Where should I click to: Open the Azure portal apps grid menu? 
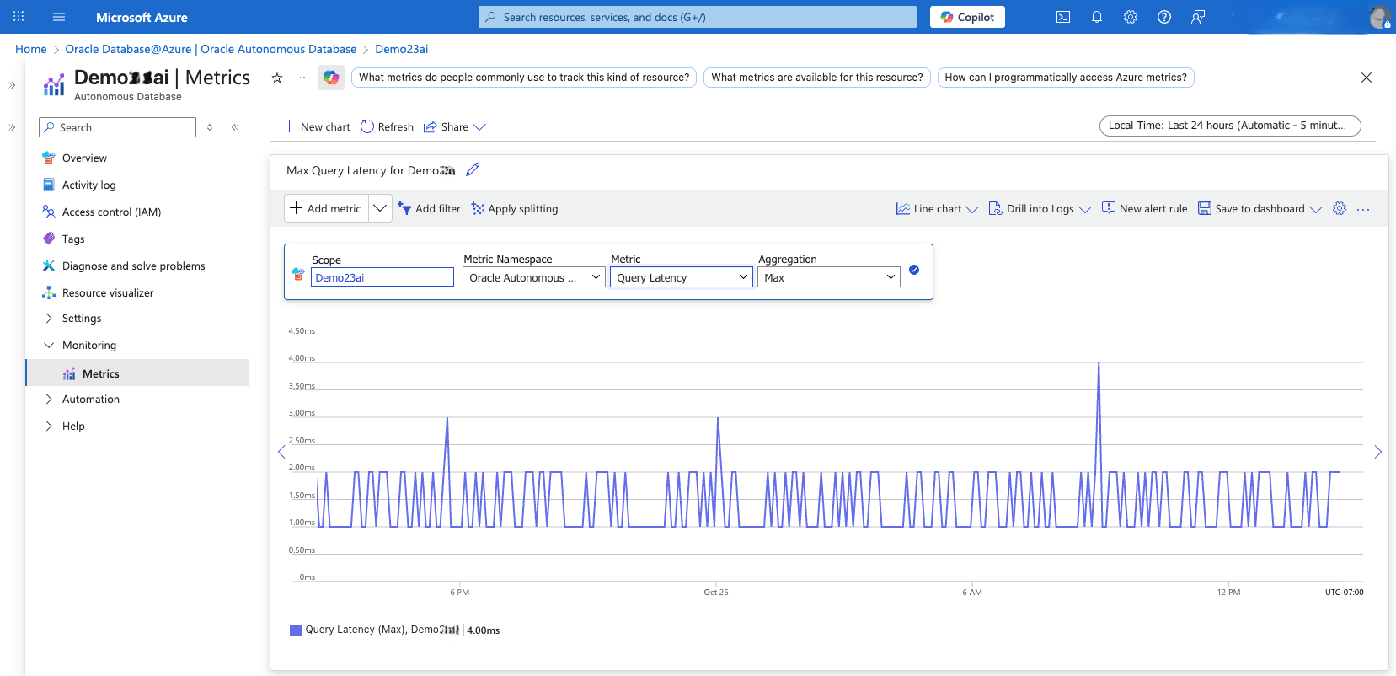pos(19,17)
